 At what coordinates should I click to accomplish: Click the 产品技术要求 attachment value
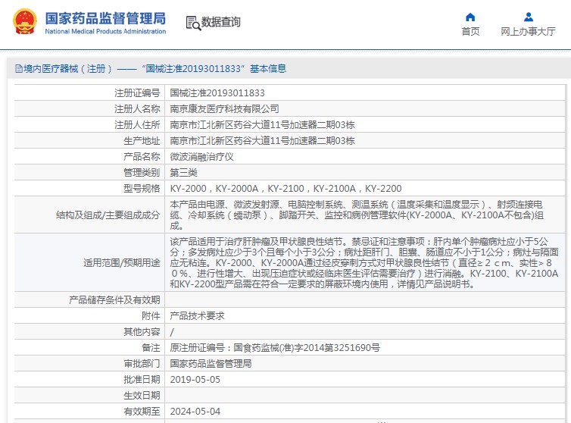click(197, 316)
